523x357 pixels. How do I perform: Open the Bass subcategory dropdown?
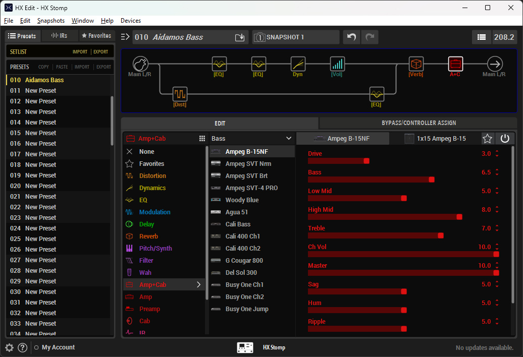coord(252,139)
